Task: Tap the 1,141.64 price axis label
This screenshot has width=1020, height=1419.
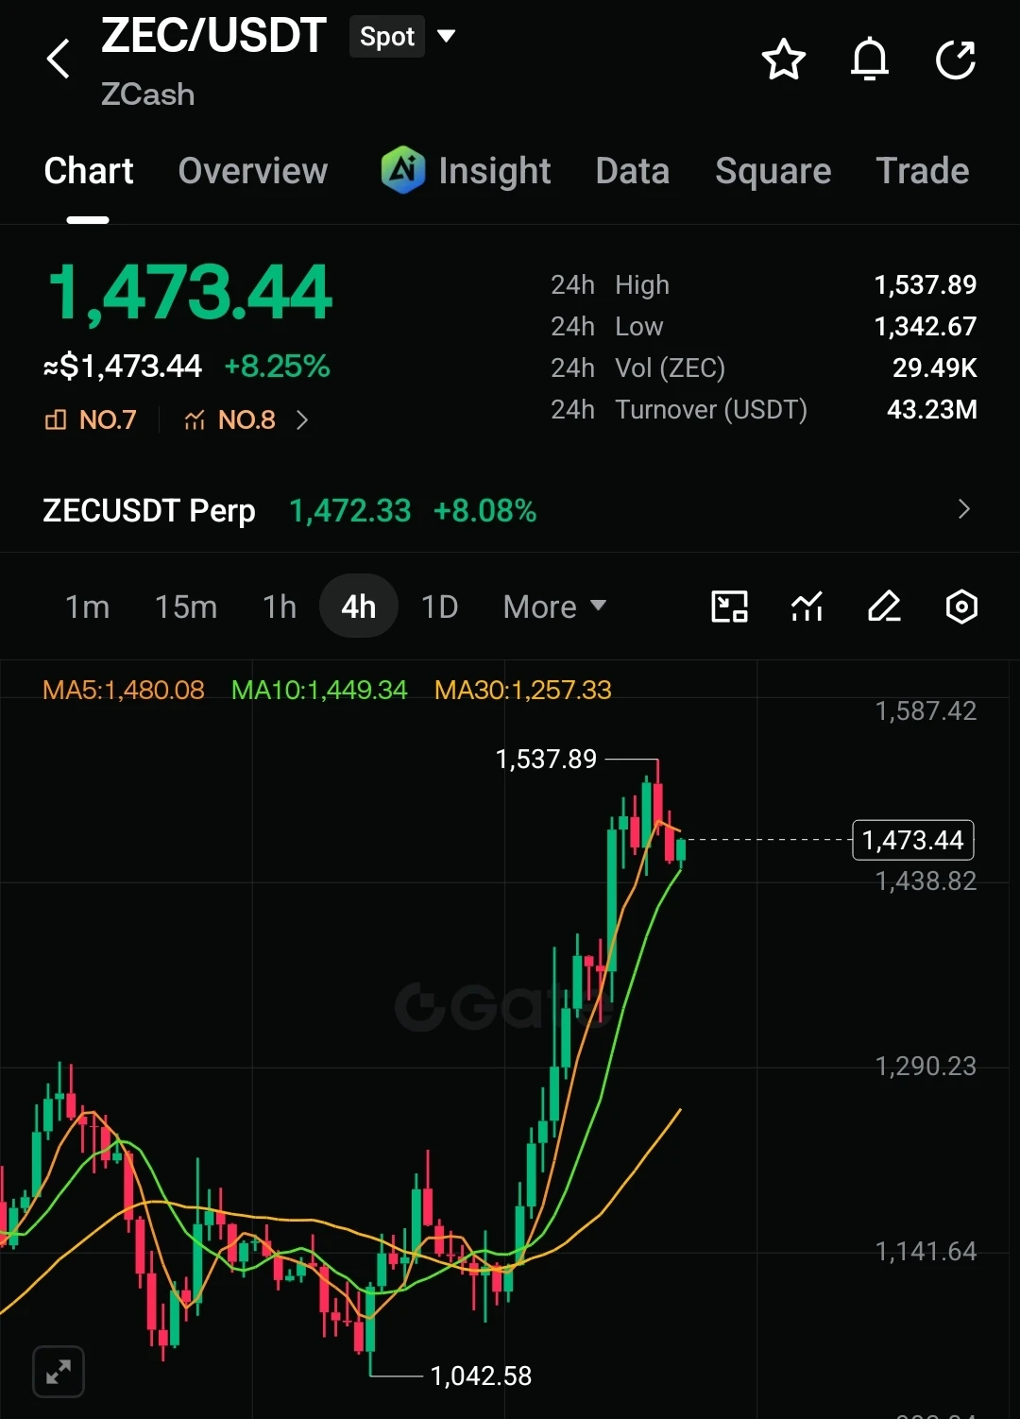Action: pyautogui.click(x=926, y=1251)
